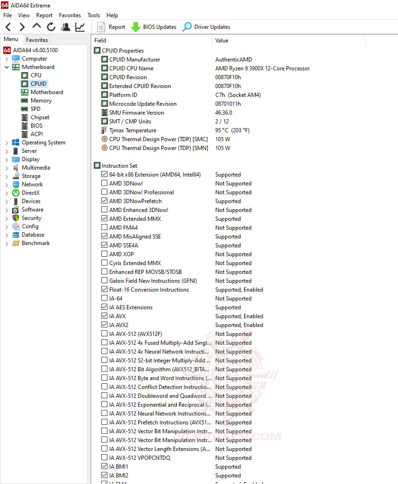Select the SMU Firmware Version row icon
The width and height of the screenshot is (398, 484).
(x=105, y=113)
